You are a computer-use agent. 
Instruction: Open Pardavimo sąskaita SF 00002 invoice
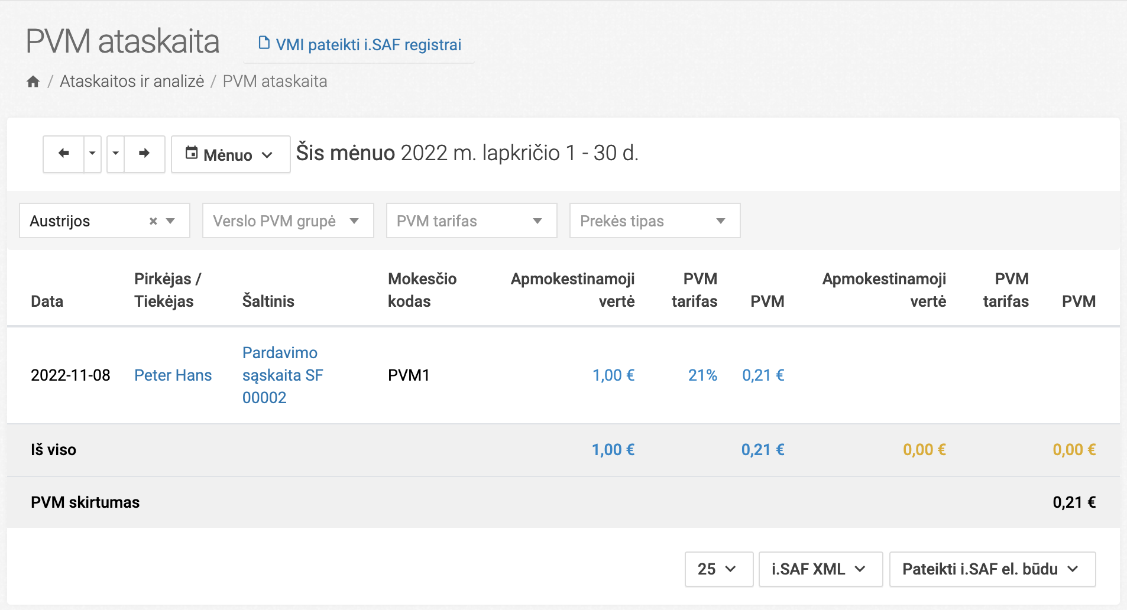pos(282,375)
